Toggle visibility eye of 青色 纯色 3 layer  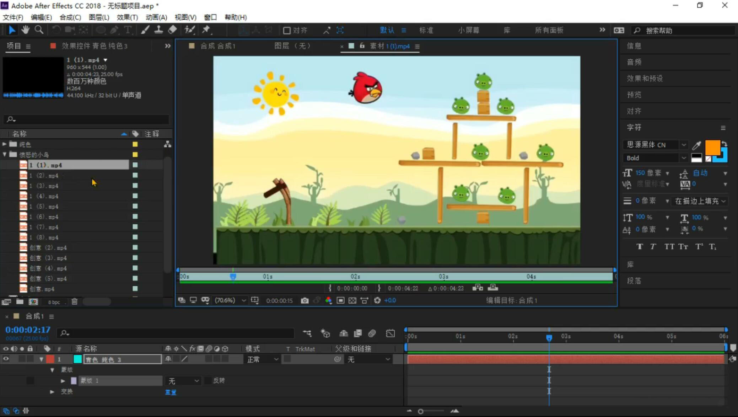(6, 359)
